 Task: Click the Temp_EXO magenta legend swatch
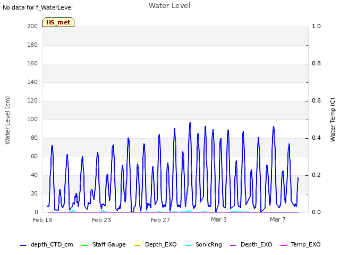coord(283,245)
